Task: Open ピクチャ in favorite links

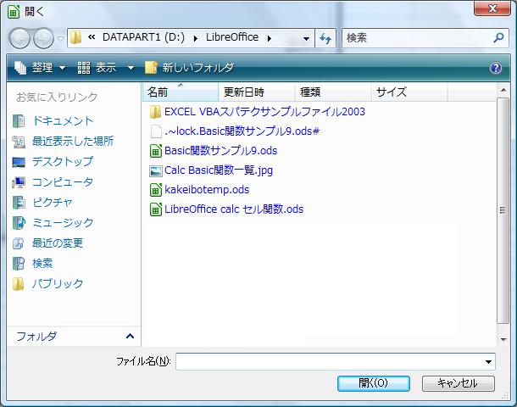Action: [52, 202]
